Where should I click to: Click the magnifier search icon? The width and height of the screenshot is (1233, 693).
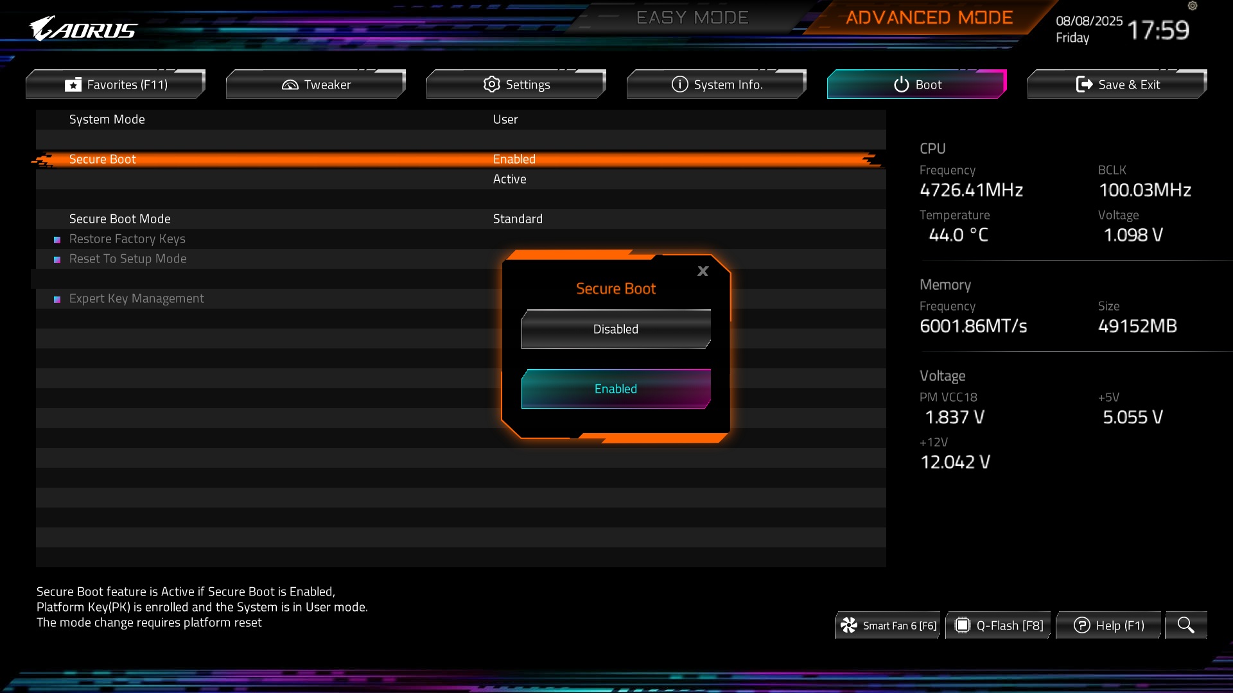point(1186,625)
